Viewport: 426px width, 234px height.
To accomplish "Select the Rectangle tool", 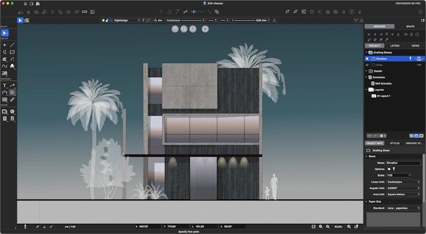I will click(12, 52).
